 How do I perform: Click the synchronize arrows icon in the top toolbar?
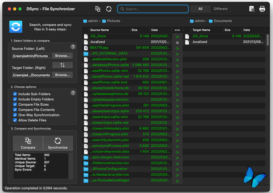click(x=109, y=9)
